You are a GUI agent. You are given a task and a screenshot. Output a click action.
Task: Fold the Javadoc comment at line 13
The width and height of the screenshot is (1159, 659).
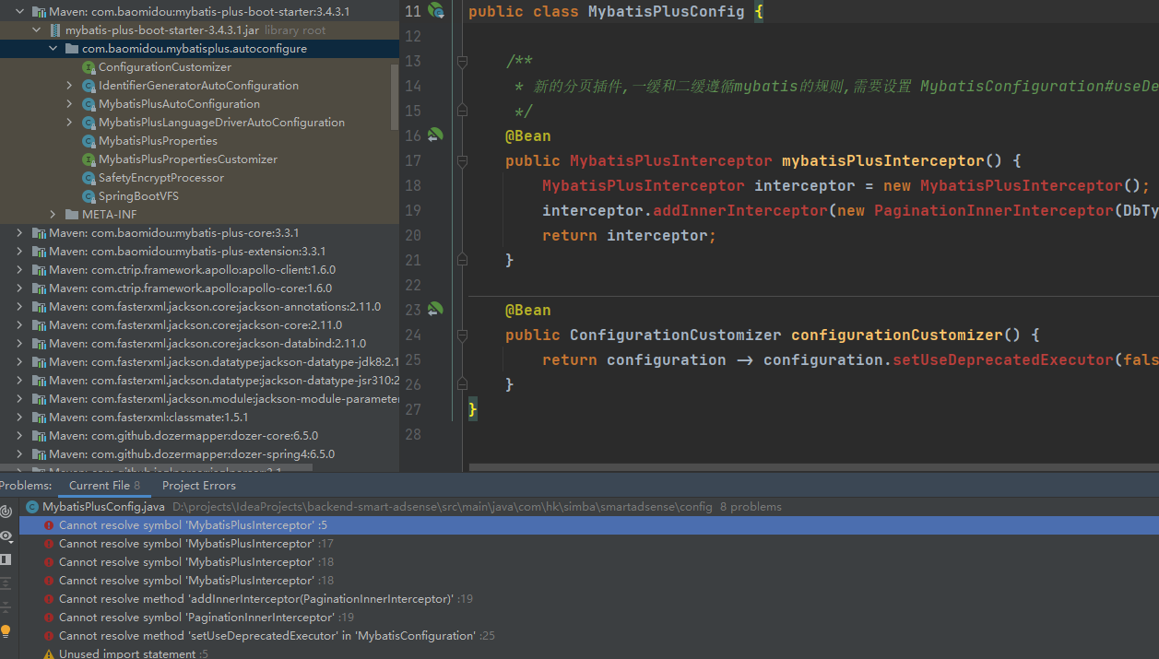pyautogui.click(x=463, y=62)
